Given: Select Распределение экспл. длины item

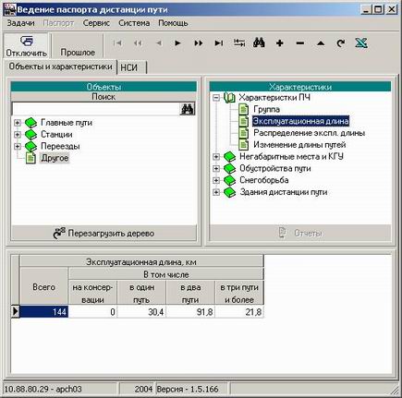Looking at the screenshot, I should [x=309, y=133].
